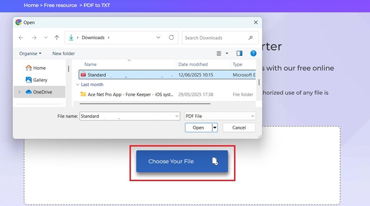The image size is (370, 206).
Task: Open the File name dropdown arrow
Action: pos(177,116)
